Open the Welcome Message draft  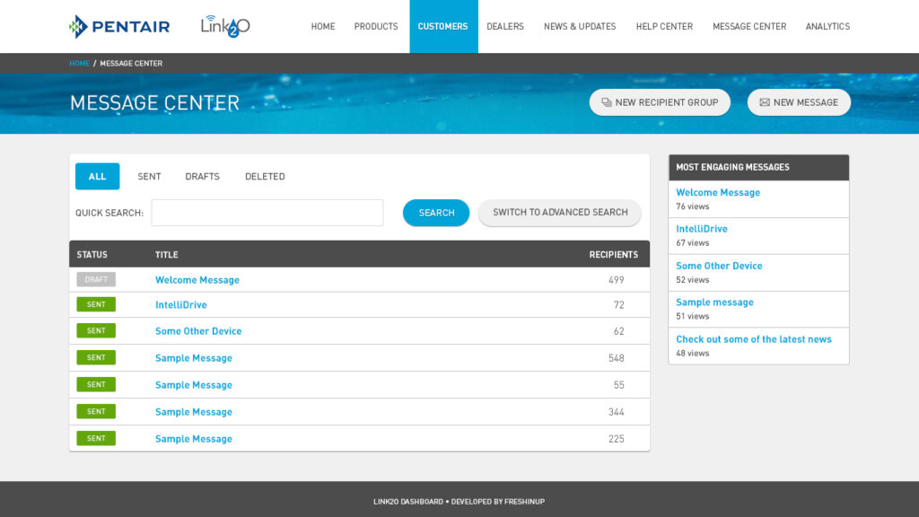pyautogui.click(x=197, y=279)
